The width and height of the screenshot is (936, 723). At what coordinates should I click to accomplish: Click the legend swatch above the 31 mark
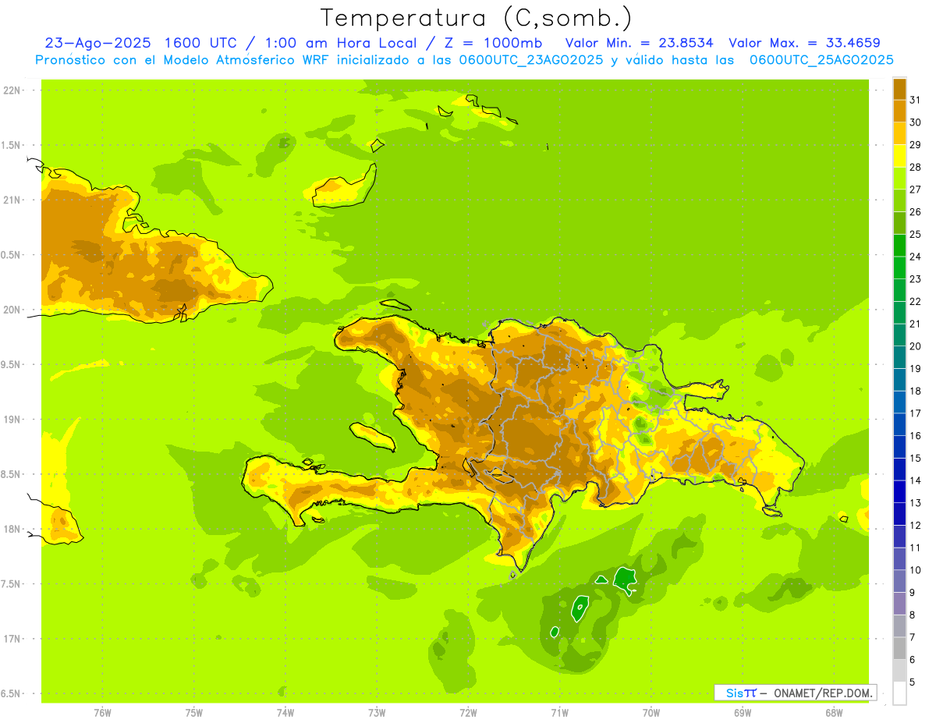[x=899, y=89]
